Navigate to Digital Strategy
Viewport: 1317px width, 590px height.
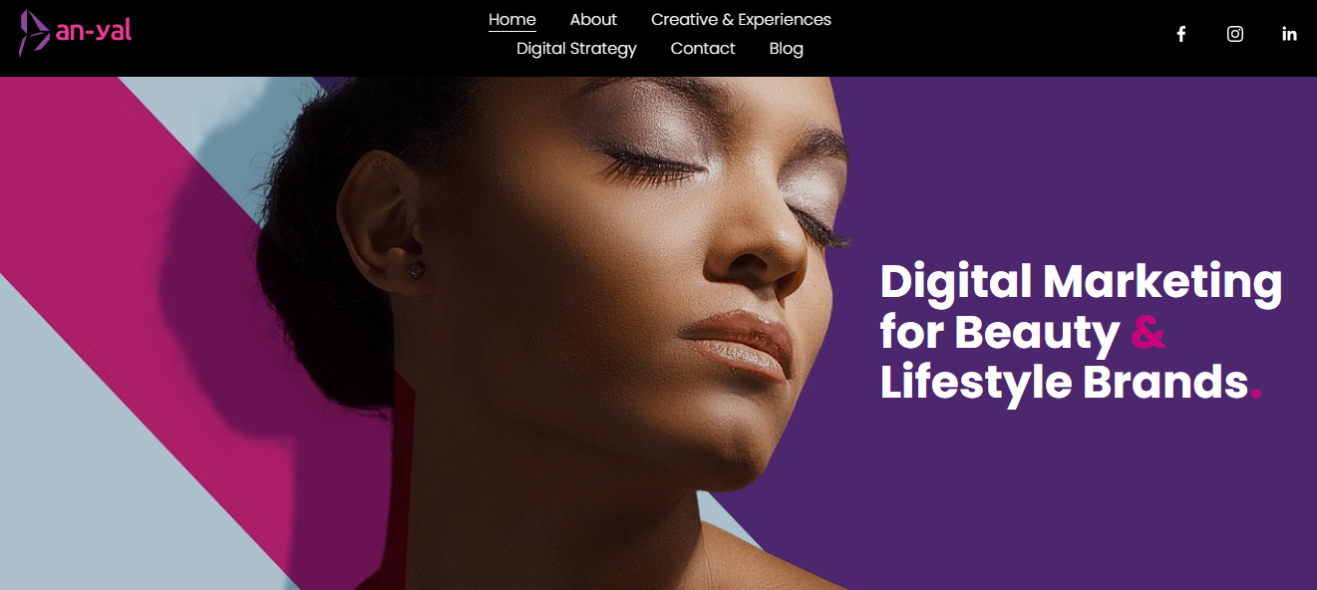pyautogui.click(x=576, y=49)
